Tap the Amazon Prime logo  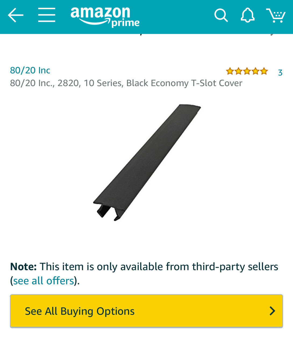pyautogui.click(x=105, y=17)
